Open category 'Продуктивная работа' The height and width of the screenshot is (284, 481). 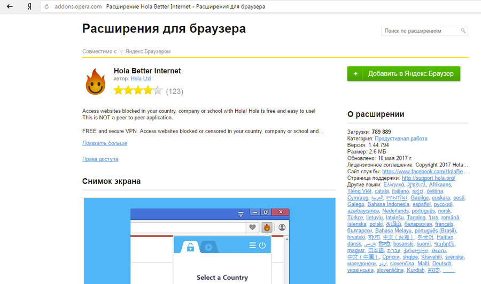(x=401, y=139)
